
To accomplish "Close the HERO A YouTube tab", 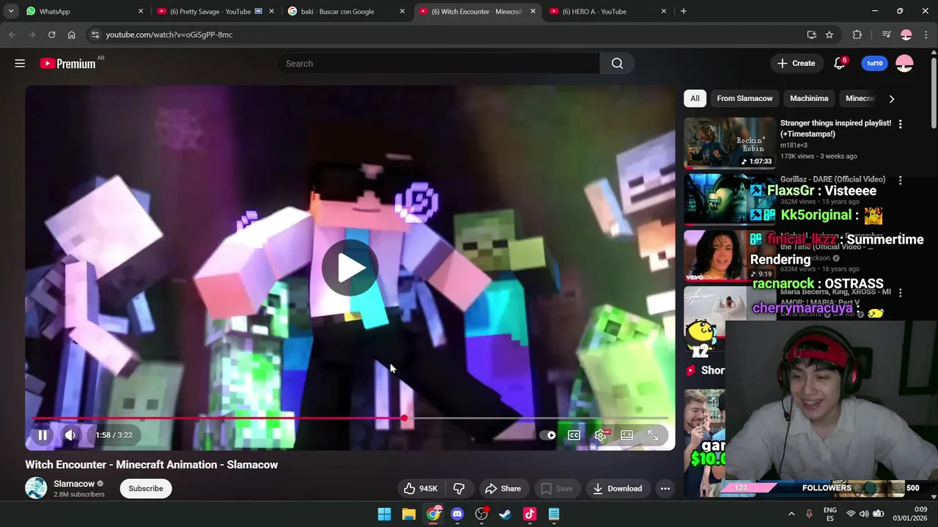I will tap(664, 11).
